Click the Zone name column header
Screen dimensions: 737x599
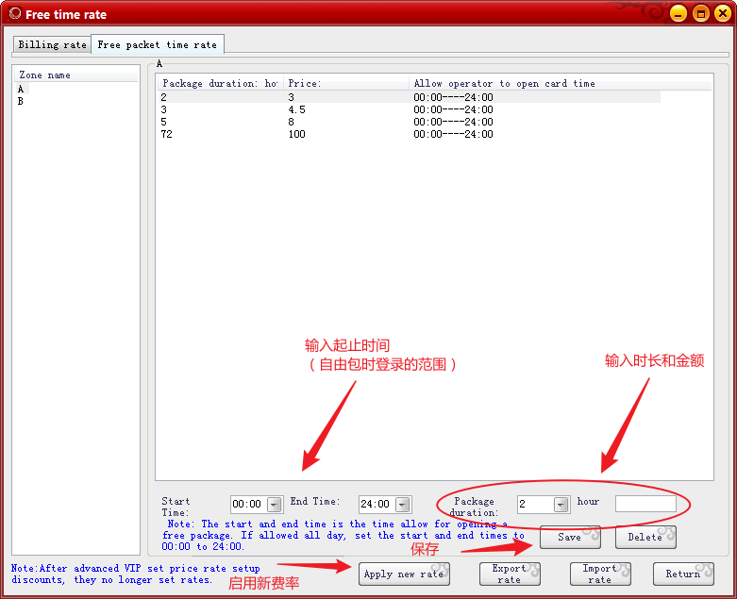(76, 75)
